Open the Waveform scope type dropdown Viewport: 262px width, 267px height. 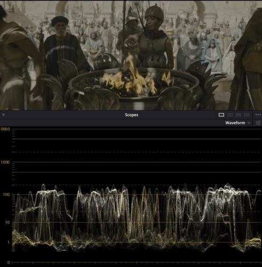[237, 123]
